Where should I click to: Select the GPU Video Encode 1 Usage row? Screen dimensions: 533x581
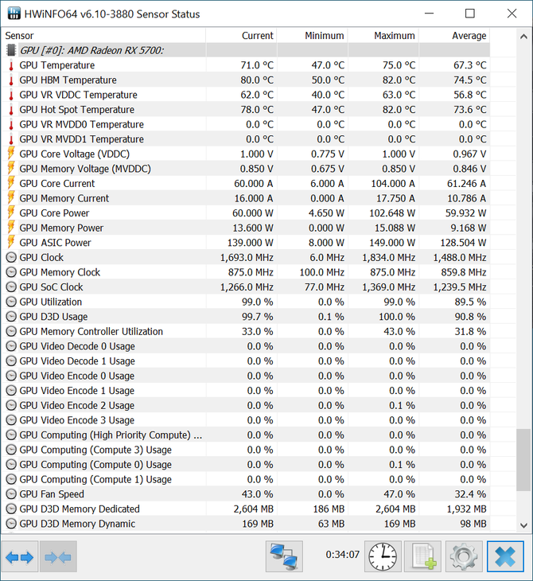click(x=246, y=391)
